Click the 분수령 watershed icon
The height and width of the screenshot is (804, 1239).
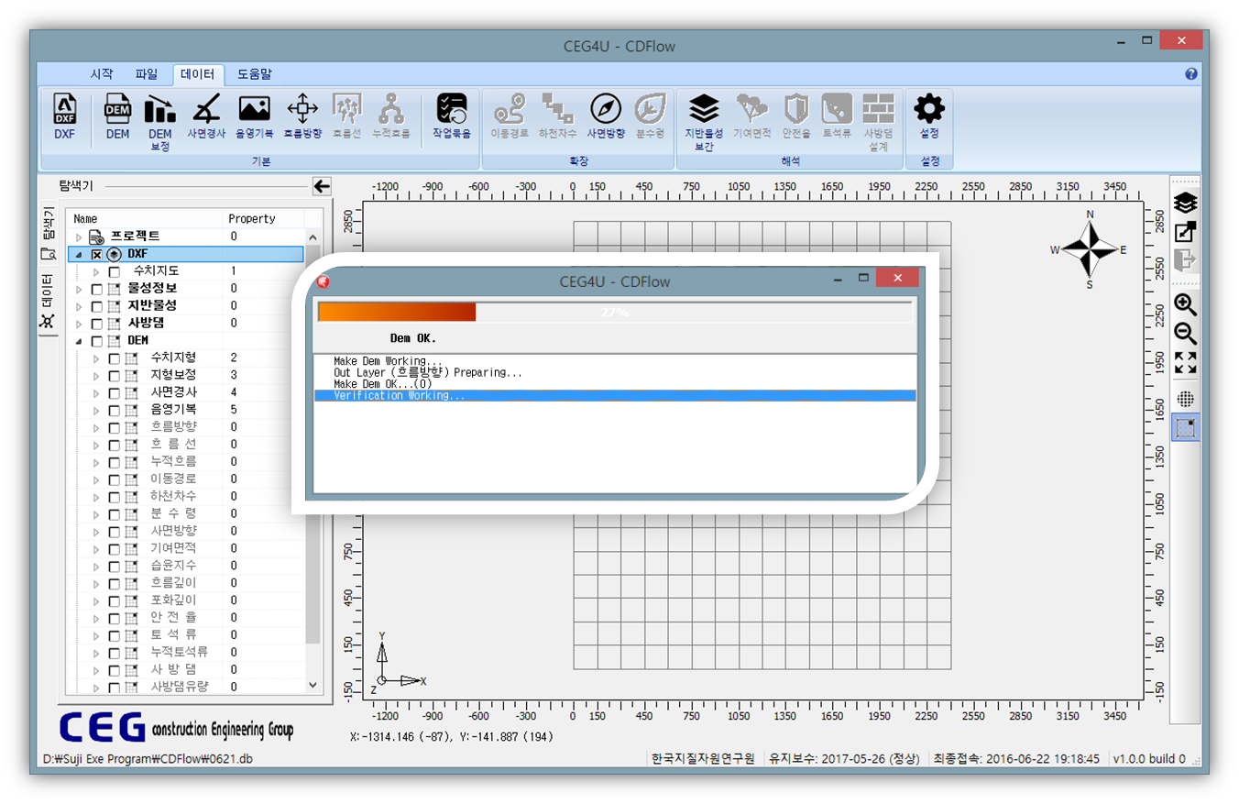pos(650,117)
